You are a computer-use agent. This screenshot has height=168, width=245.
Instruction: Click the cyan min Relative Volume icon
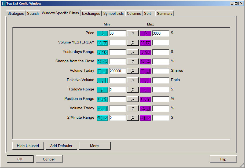(x=102, y=80)
